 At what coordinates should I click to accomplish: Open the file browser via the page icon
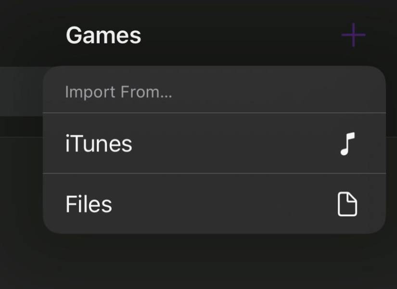pyautogui.click(x=346, y=204)
